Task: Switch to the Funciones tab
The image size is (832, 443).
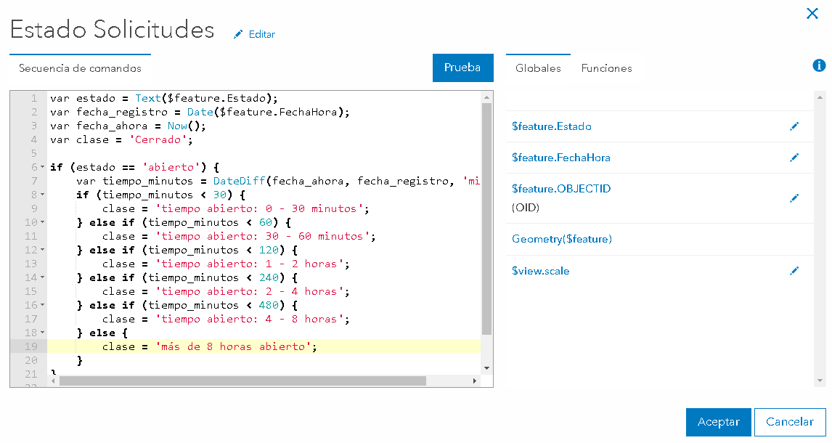Action: pyautogui.click(x=606, y=68)
